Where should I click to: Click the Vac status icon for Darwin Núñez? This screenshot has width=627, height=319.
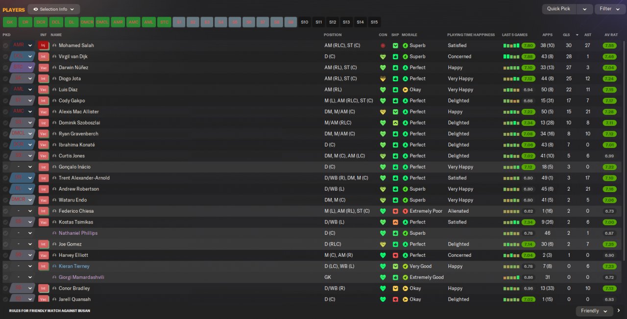point(43,68)
